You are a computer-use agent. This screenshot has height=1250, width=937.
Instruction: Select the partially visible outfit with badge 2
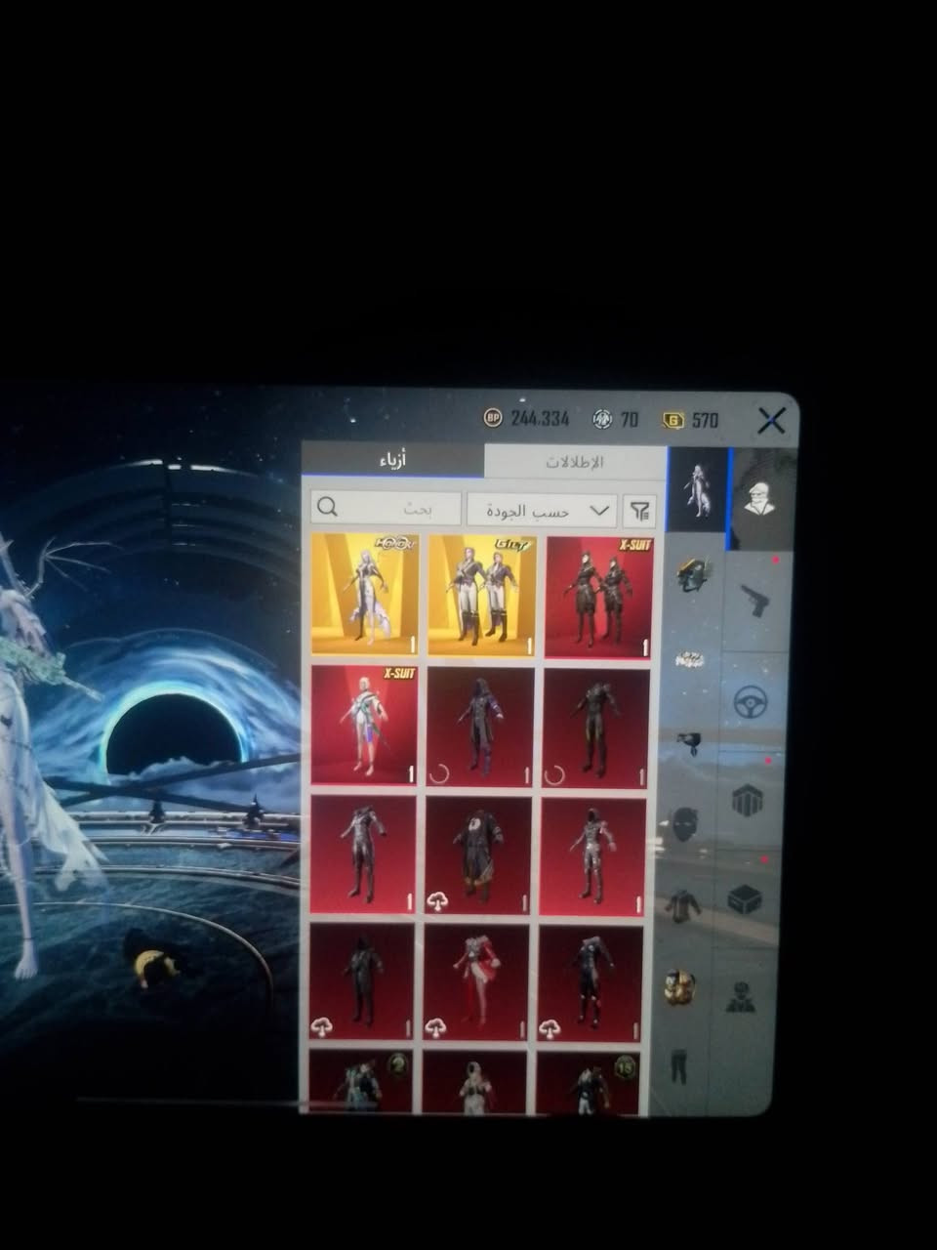point(361,1080)
